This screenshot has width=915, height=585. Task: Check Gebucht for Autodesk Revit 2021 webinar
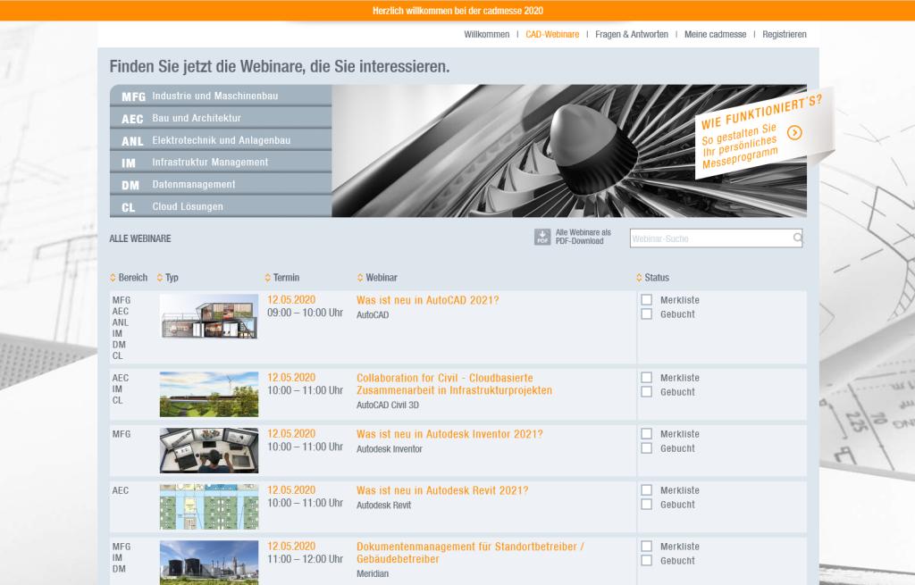click(647, 505)
